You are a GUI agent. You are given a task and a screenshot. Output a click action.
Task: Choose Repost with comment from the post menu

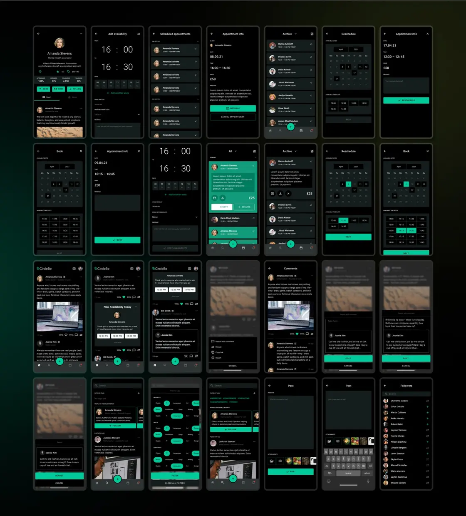[x=223, y=342]
